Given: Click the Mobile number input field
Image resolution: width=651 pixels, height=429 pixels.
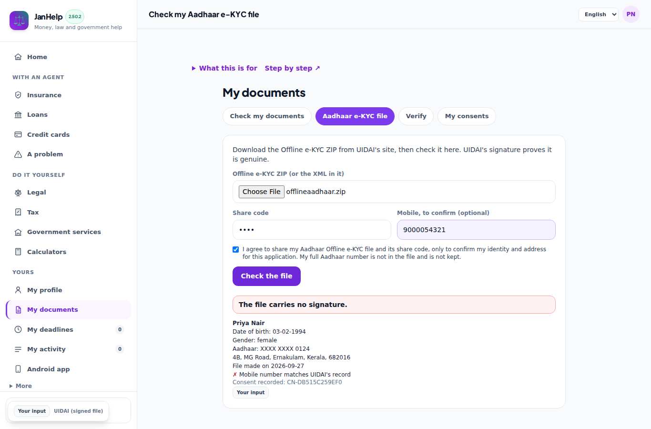Looking at the screenshot, I should pyautogui.click(x=476, y=230).
